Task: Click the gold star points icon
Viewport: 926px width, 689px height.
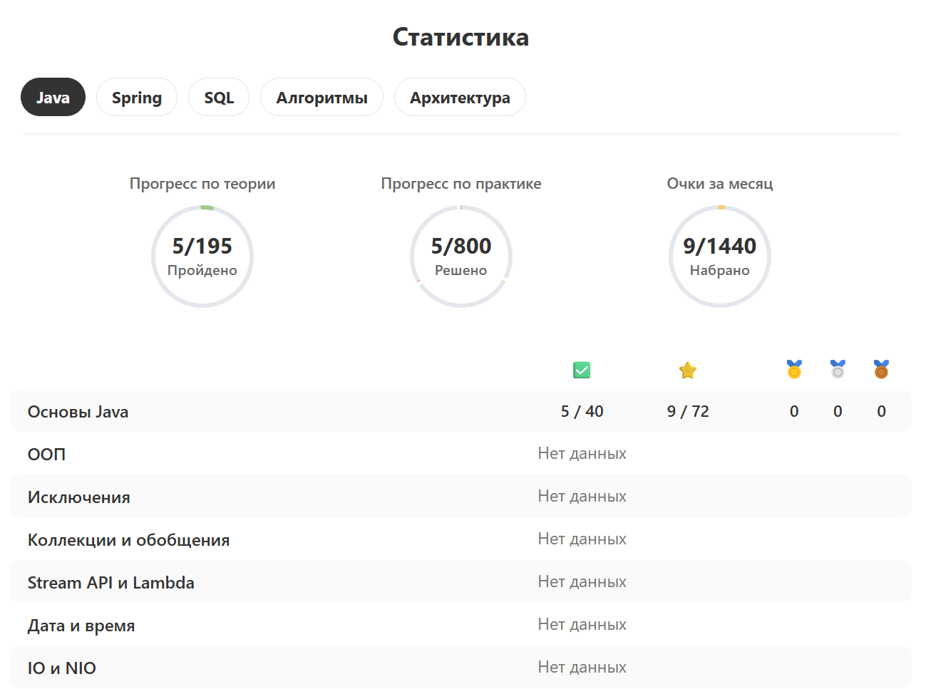Action: coord(688,371)
